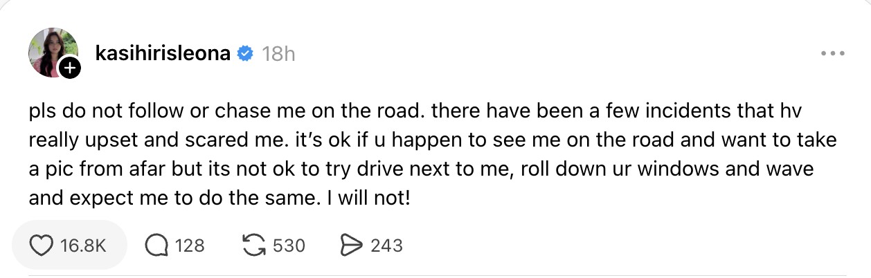This screenshot has height=278, width=871.
Task: Open replies via the comment bubble icon
Action: pos(156,245)
